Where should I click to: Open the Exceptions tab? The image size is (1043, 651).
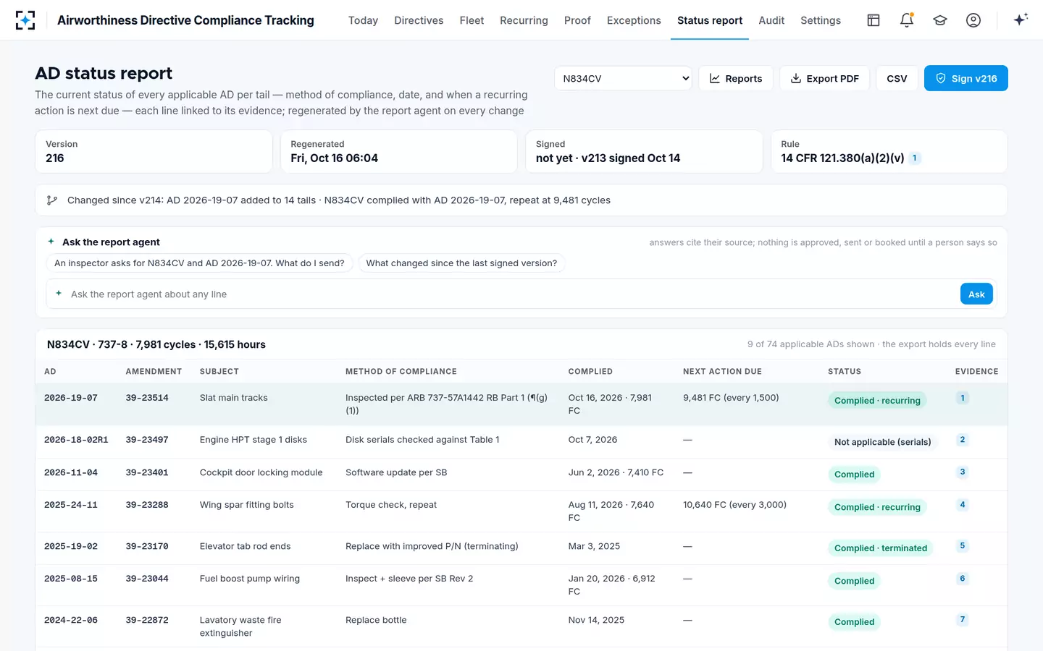click(x=634, y=20)
